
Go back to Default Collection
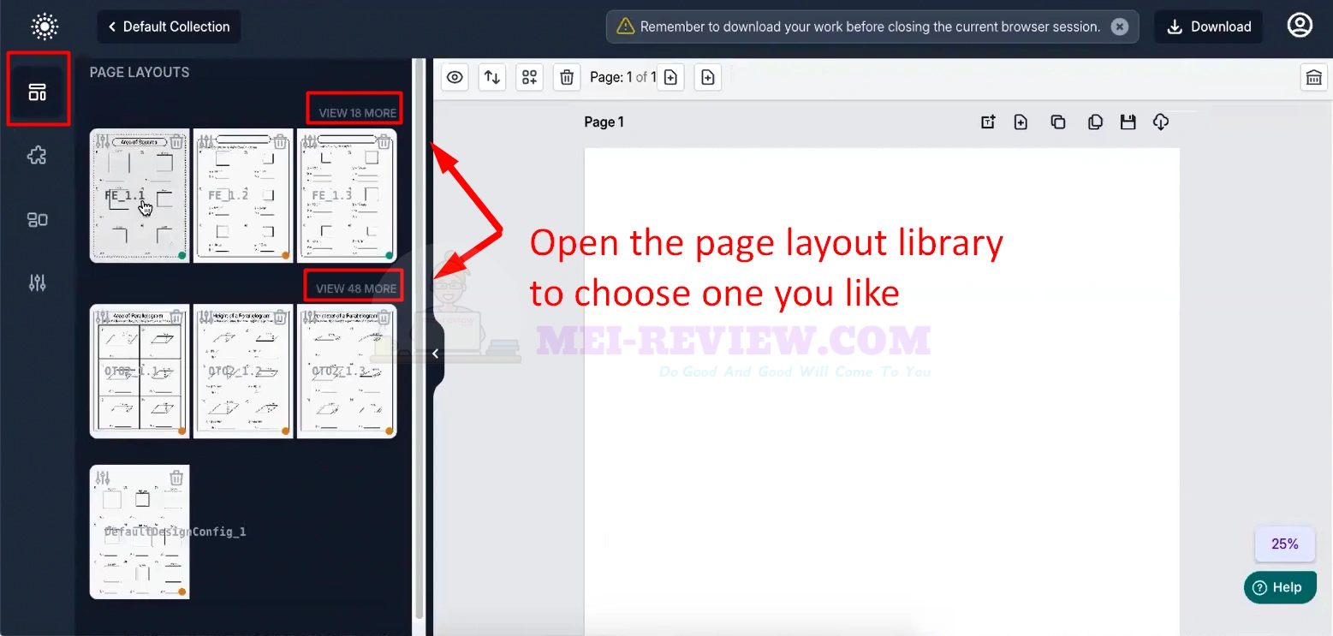click(x=169, y=27)
